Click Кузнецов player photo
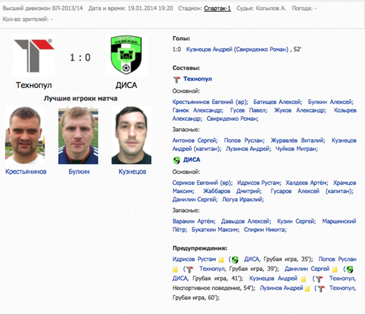This screenshot has height=315, width=365. tap(131, 135)
